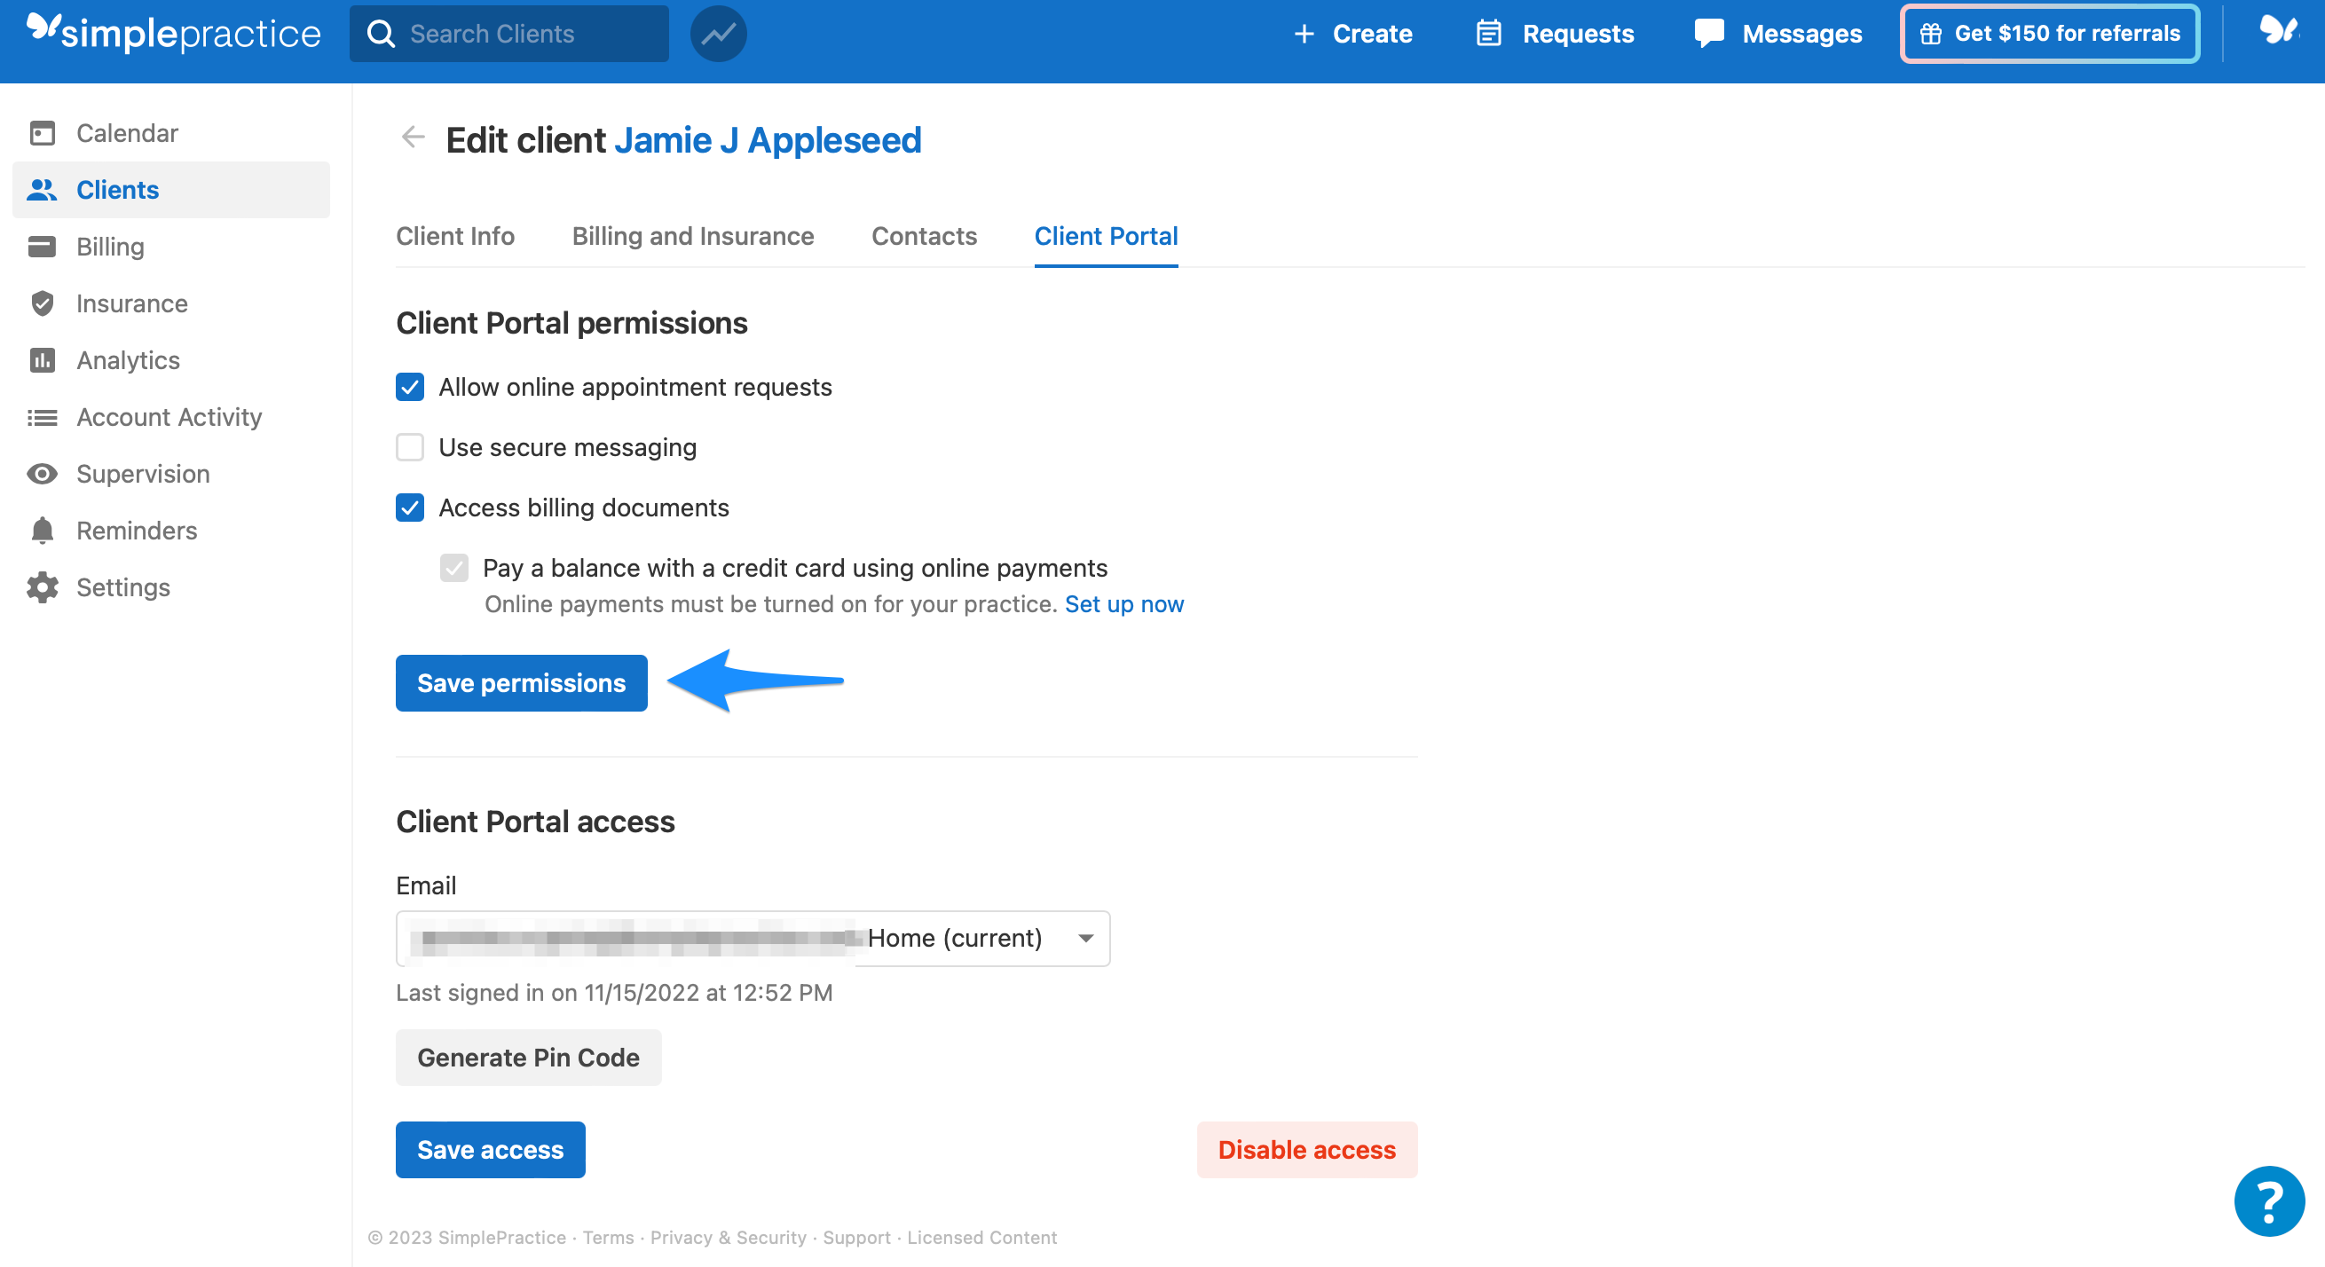2325x1267 pixels.
Task: Open the Set up now link
Action: 1123,604
